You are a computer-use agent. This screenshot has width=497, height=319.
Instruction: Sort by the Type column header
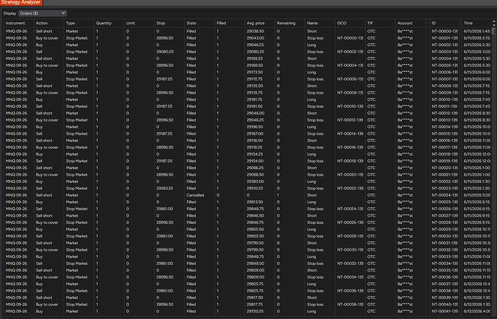coord(79,23)
